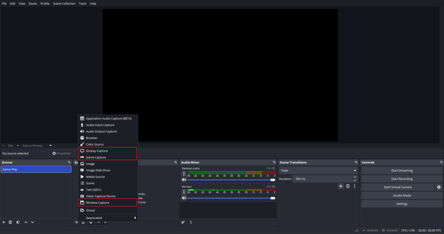The height and width of the screenshot is (234, 444).
Task: Open the Tools menu
Action: (83, 3)
